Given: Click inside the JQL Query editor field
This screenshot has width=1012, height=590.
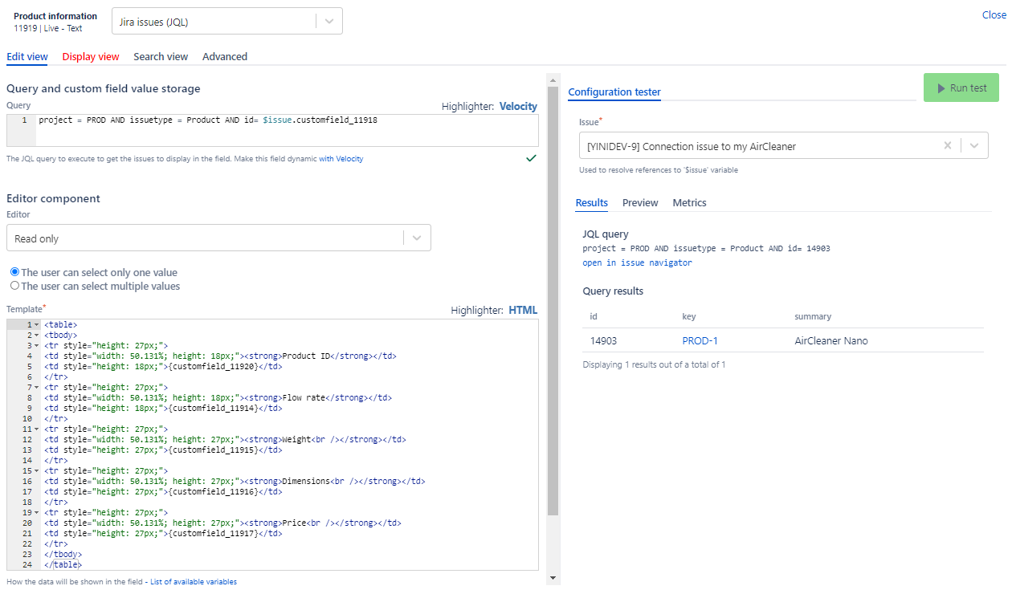Looking at the screenshot, I should pos(281,130).
